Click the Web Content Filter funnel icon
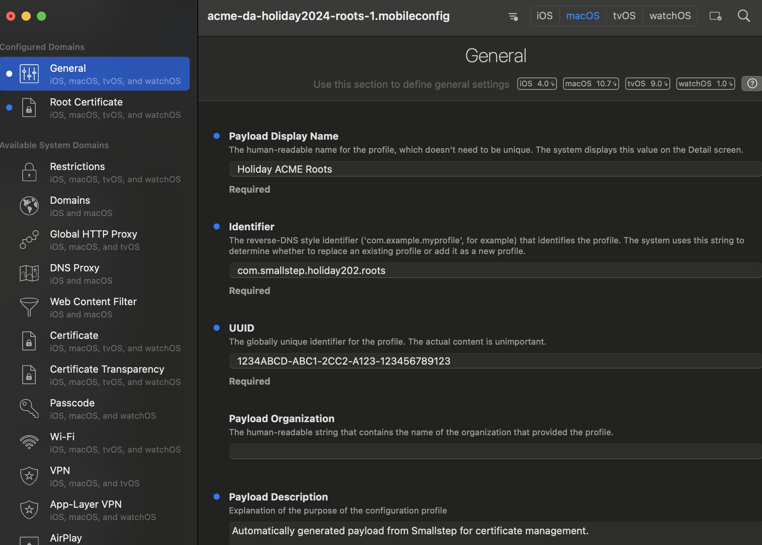This screenshot has width=762, height=545. click(x=29, y=307)
